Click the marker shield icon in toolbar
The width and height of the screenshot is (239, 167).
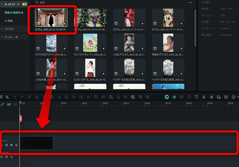tap(196, 97)
